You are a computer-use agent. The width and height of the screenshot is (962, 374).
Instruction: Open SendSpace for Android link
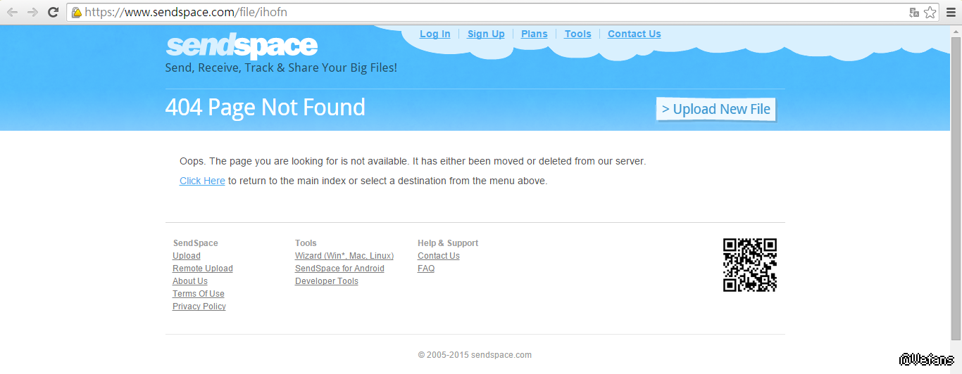(x=339, y=269)
